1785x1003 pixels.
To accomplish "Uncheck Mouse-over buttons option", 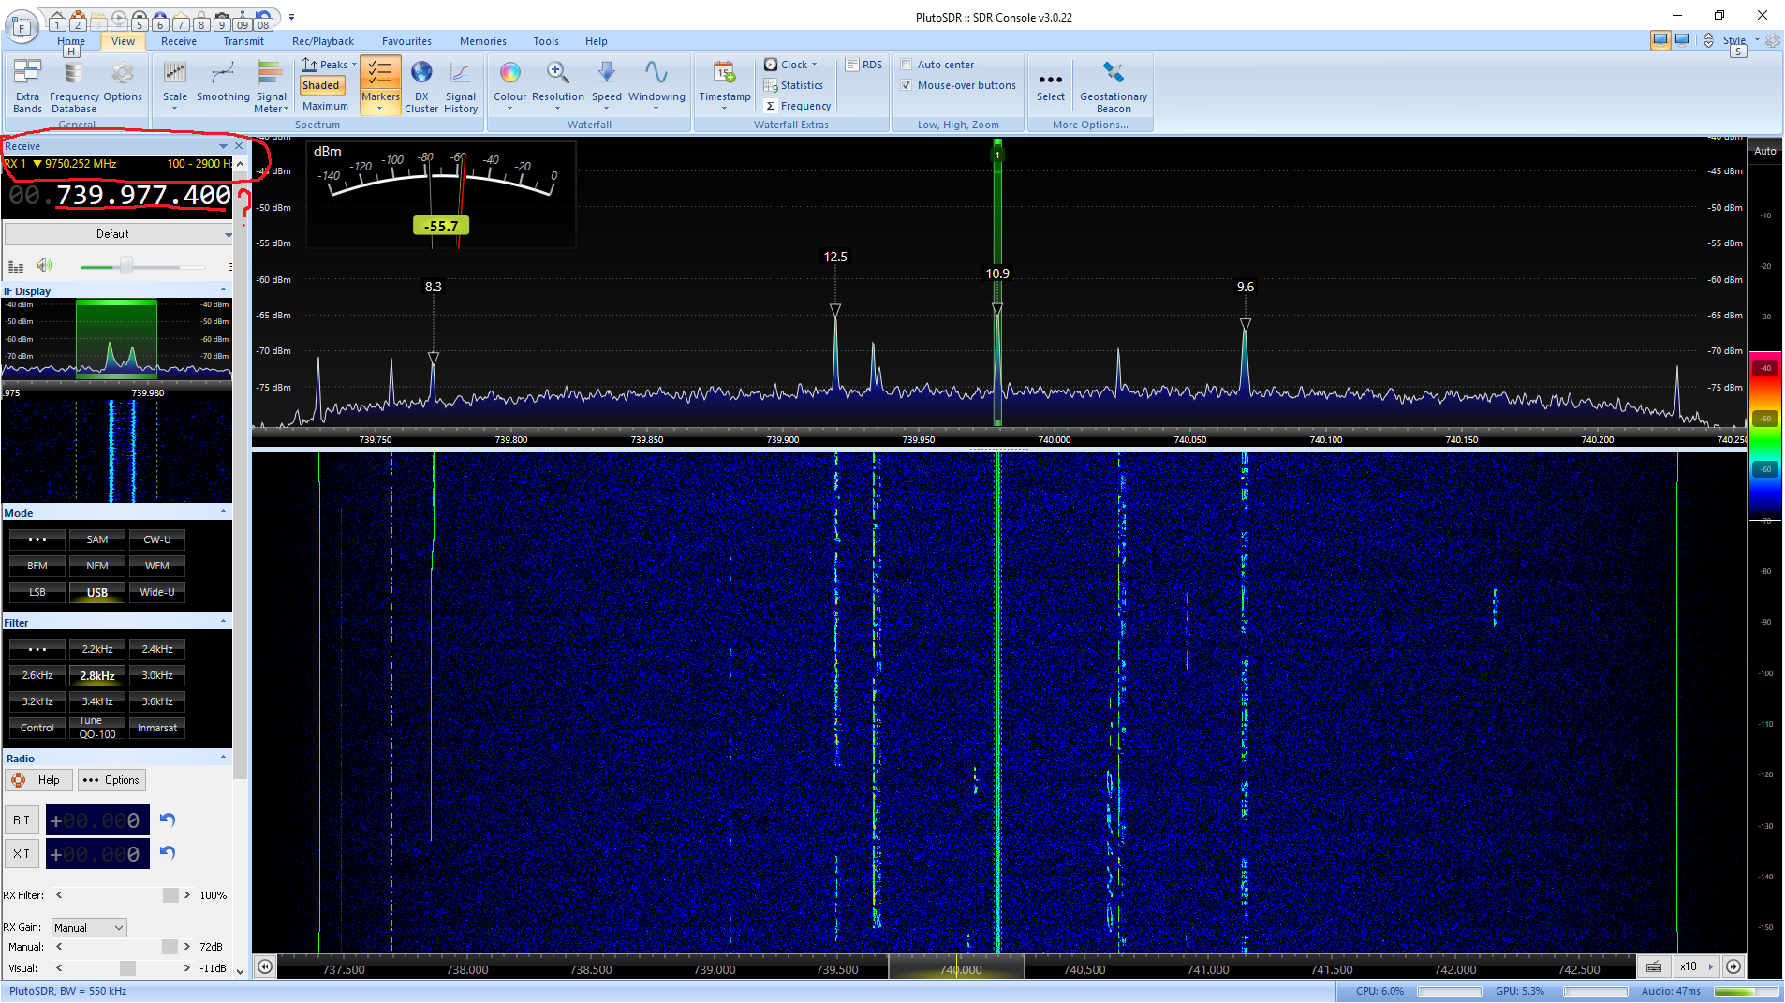I will [x=907, y=85].
